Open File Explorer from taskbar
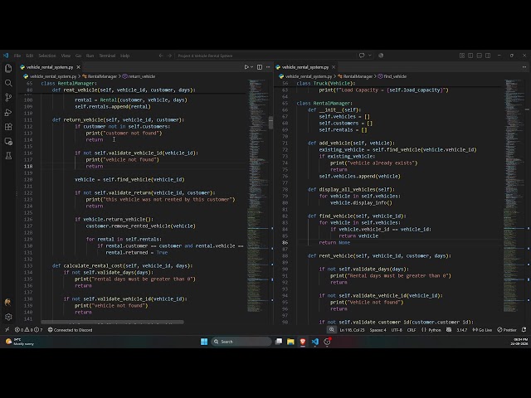This screenshot has width=531, height=398. click(x=290, y=342)
